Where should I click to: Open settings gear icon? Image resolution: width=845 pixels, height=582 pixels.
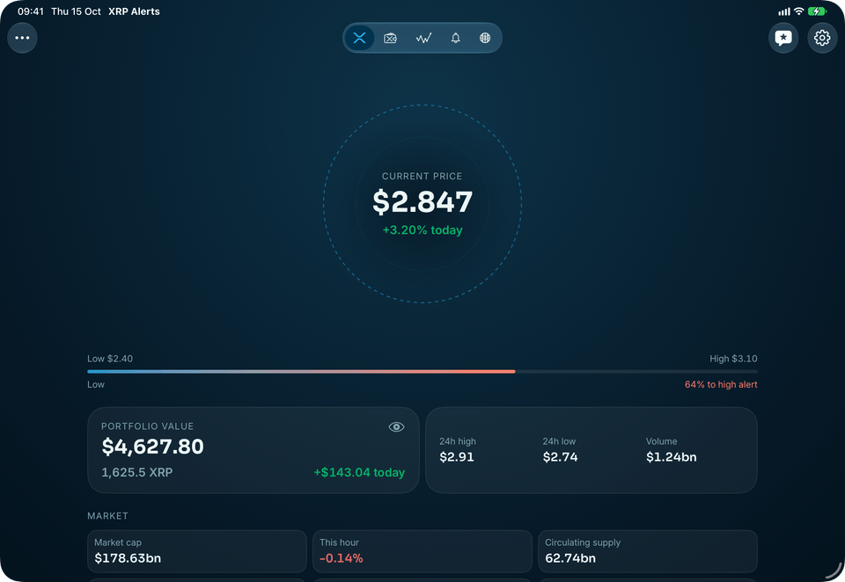(x=822, y=38)
